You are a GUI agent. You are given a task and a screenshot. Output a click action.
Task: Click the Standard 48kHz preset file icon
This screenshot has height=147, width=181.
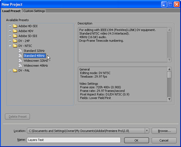pyautogui.click(x=20, y=56)
